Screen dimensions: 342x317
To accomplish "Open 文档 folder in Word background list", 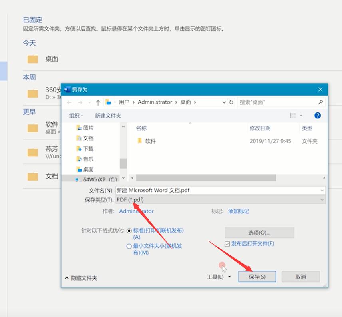I will [43, 176].
